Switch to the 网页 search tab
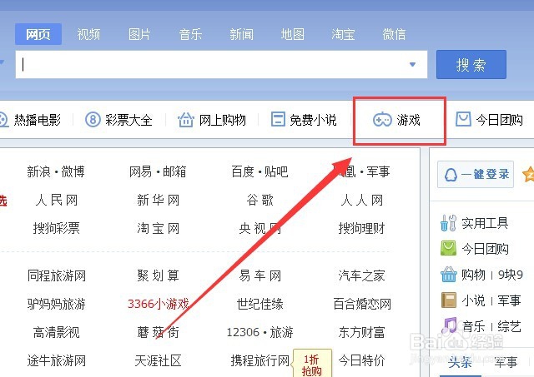This screenshot has height=377, width=534. 38,34
